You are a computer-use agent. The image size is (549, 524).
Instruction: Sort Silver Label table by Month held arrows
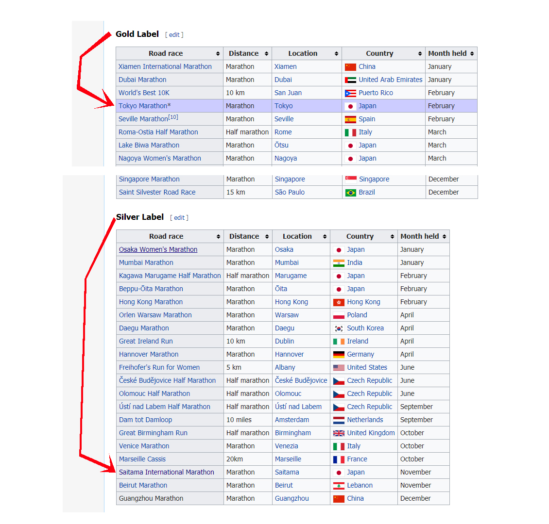[444, 237]
